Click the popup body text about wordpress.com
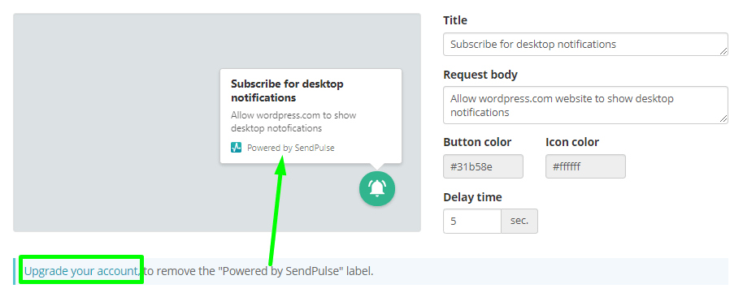743x297 pixels. pos(293,122)
